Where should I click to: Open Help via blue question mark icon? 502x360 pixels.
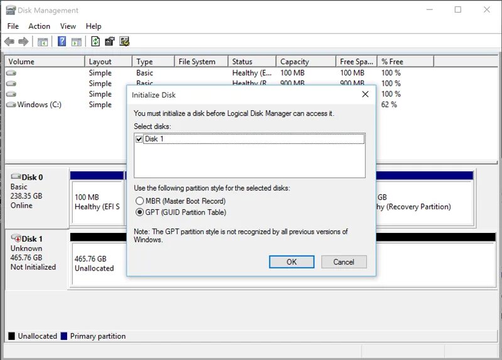click(61, 41)
